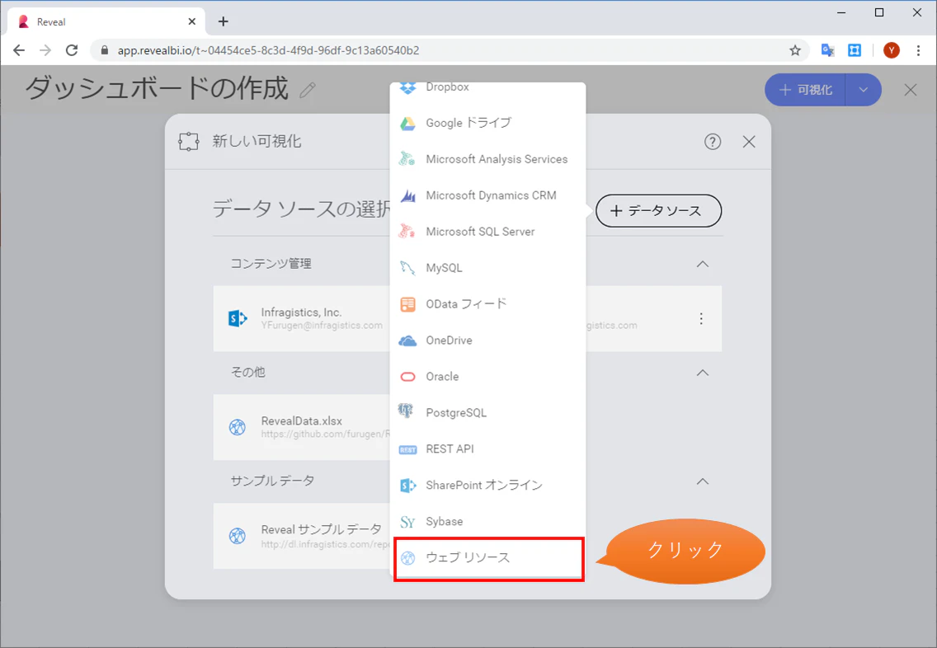Click the Sybase SY icon

(407, 522)
